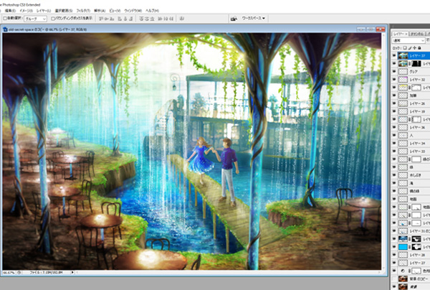This screenshot has width=430, height=290.
Task: Click the Distribute horizontal centers icon
Action: click(166, 19)
